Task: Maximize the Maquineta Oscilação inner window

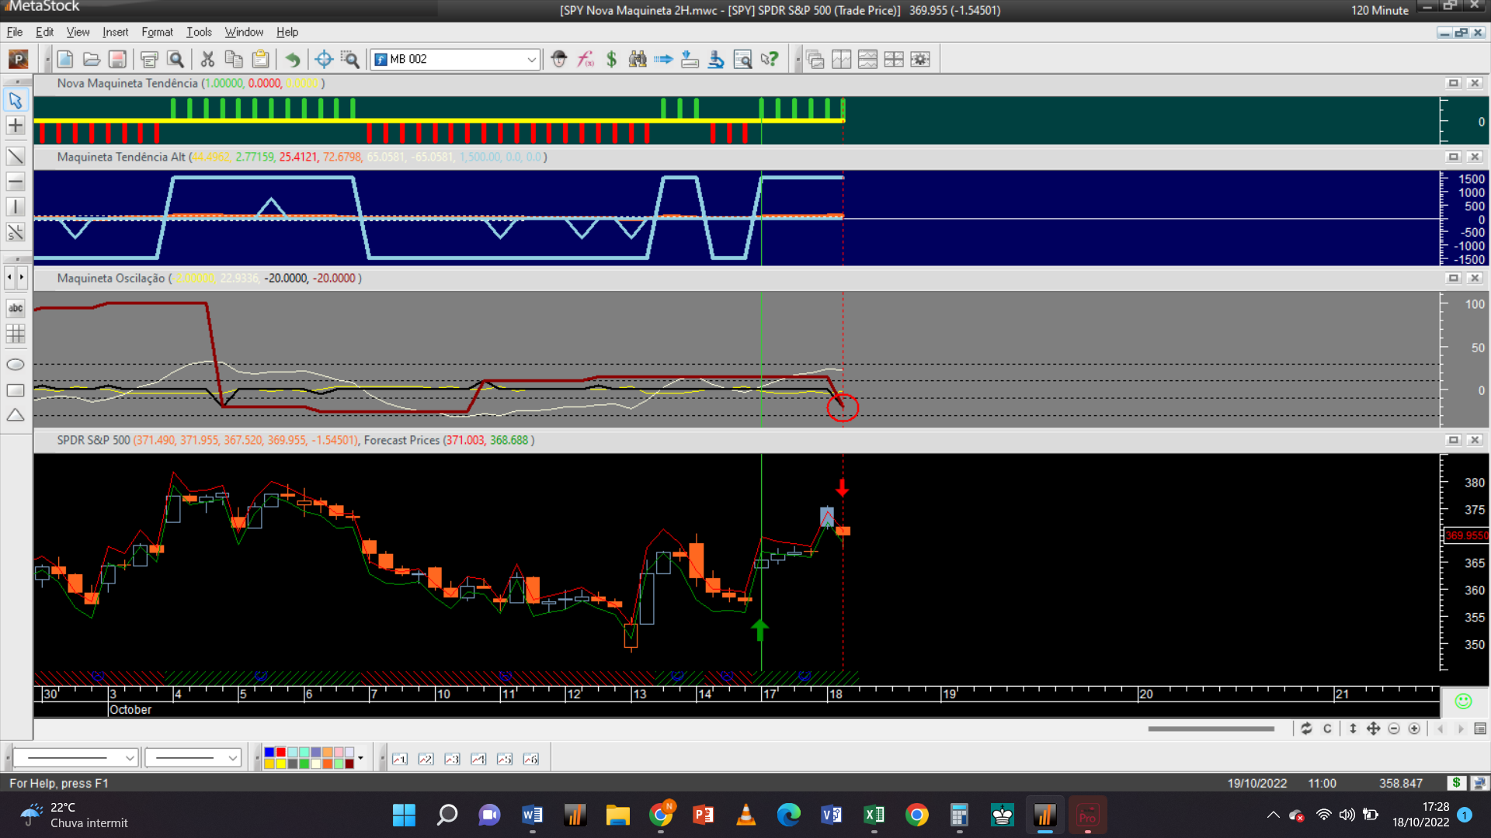Action: 1453,278
